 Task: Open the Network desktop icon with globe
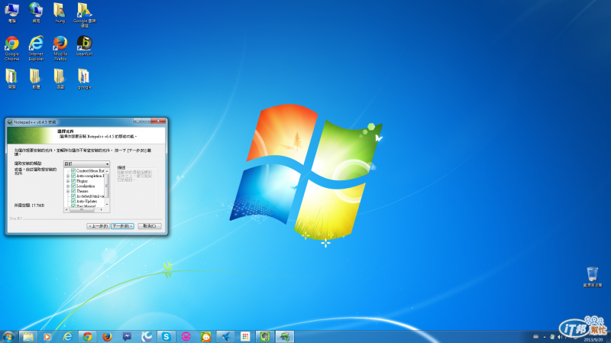pyautogui.click(x=36, y=12)
